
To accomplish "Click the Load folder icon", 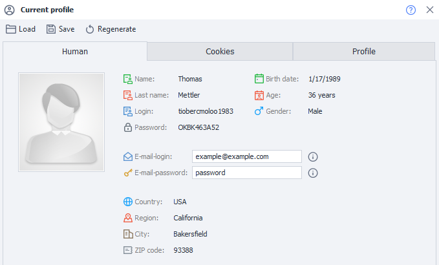I will pyautogui.click(x=11, y=29).
